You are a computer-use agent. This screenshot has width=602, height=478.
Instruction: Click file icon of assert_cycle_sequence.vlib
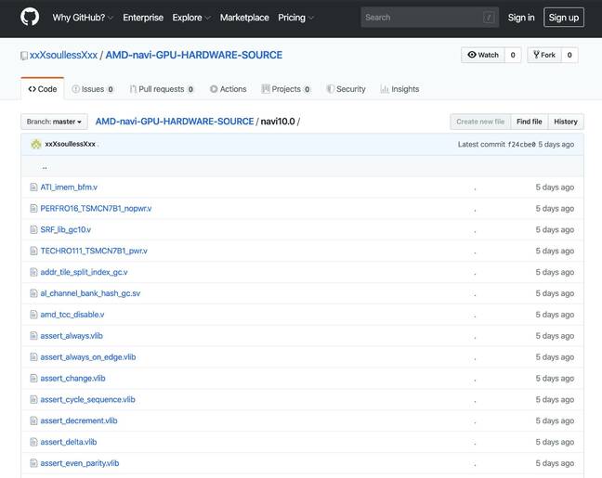pyautogui.click(x=33, y=399)
